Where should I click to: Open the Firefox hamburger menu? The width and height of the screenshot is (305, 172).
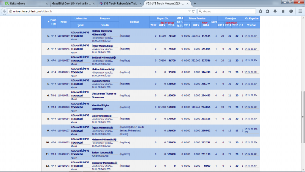tap(300, 11)
